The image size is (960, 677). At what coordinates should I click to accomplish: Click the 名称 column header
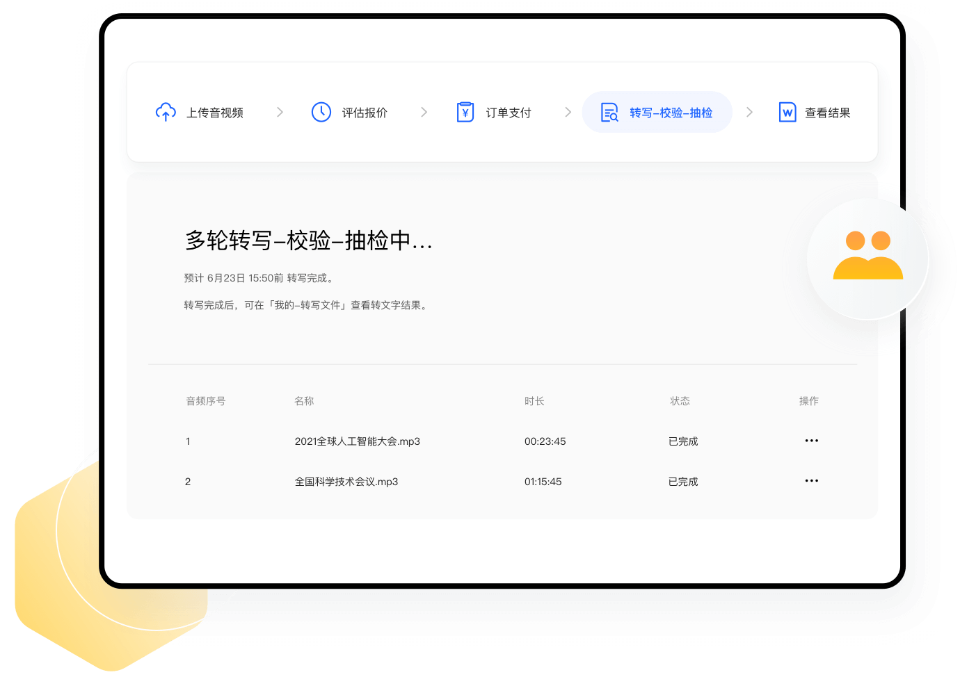point(304,401)
